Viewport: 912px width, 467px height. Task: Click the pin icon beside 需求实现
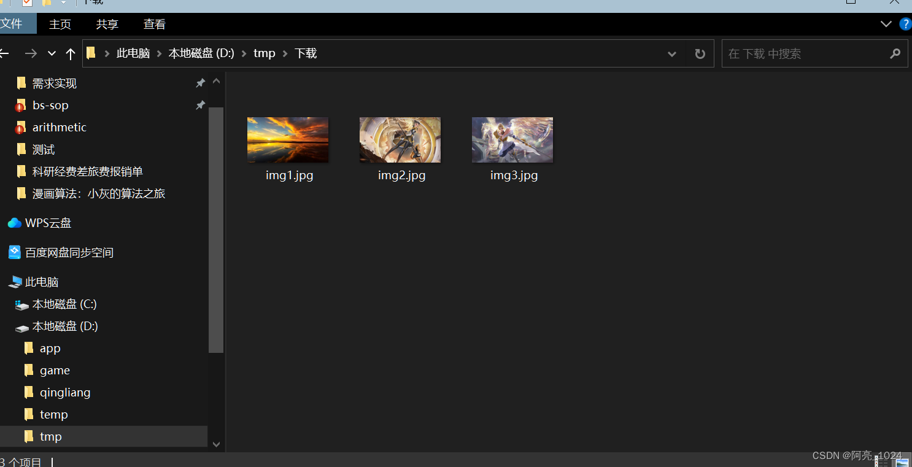[x=200, y=83]
